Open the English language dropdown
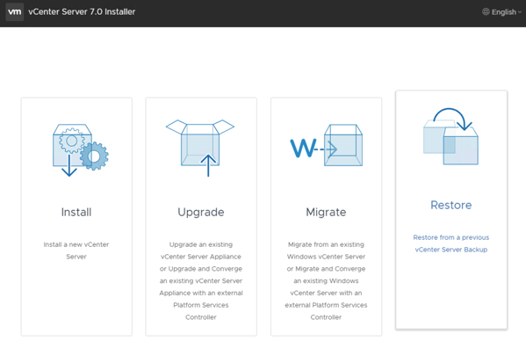This screenshot has height=341, width=526. coord(501,12)
